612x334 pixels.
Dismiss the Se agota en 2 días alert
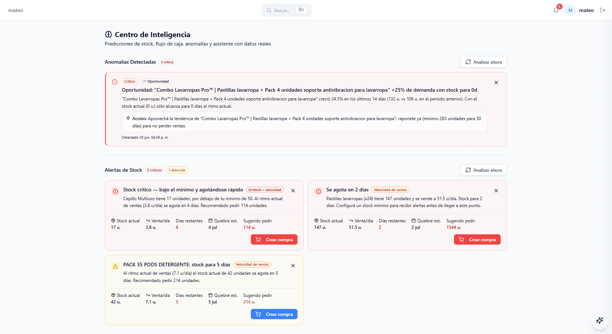(x=496, y=191)
